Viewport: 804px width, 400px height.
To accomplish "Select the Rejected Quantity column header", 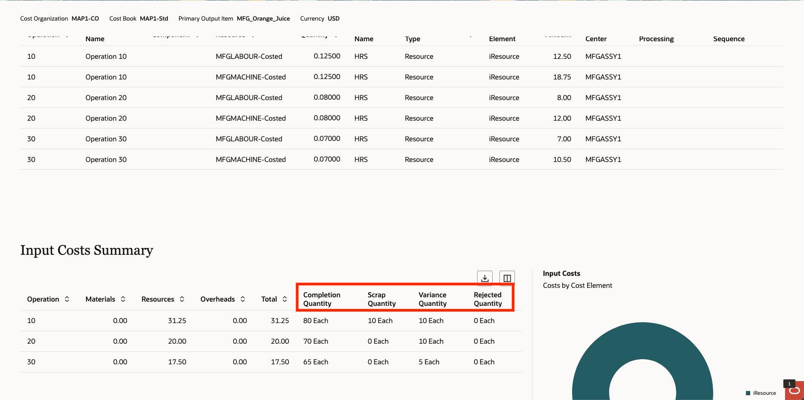I will coord(488,299).
